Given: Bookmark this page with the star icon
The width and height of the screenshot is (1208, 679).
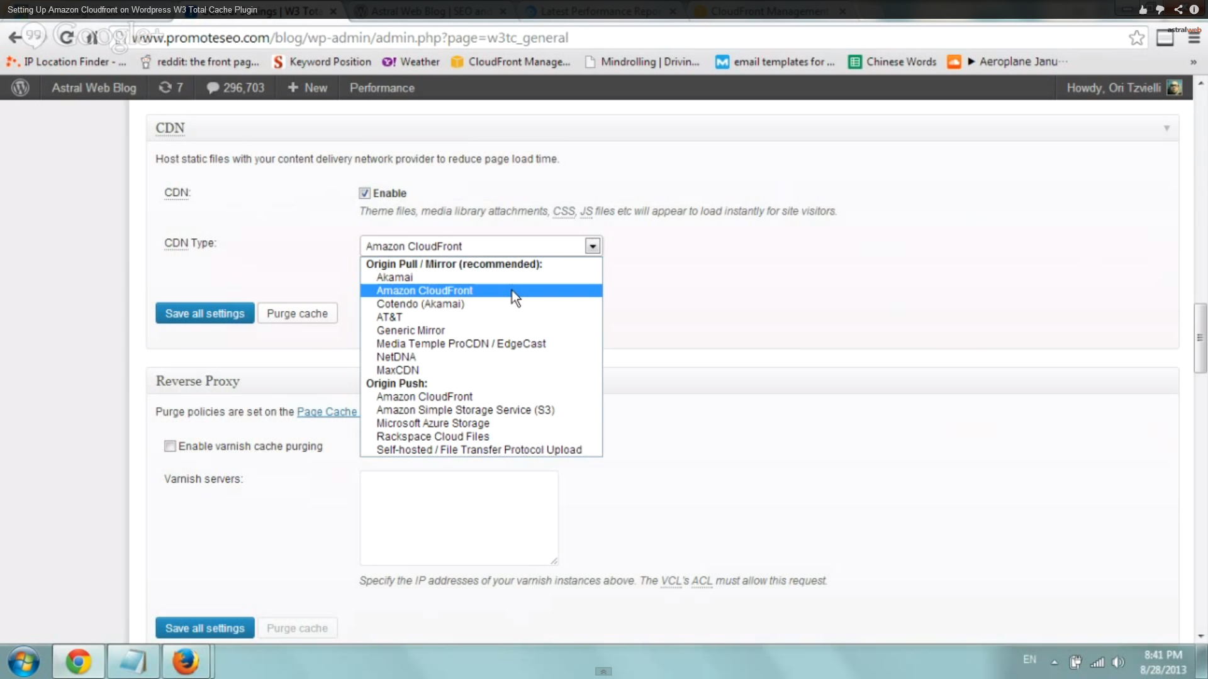Looking at the screenshot, I should coord(1136,38).
